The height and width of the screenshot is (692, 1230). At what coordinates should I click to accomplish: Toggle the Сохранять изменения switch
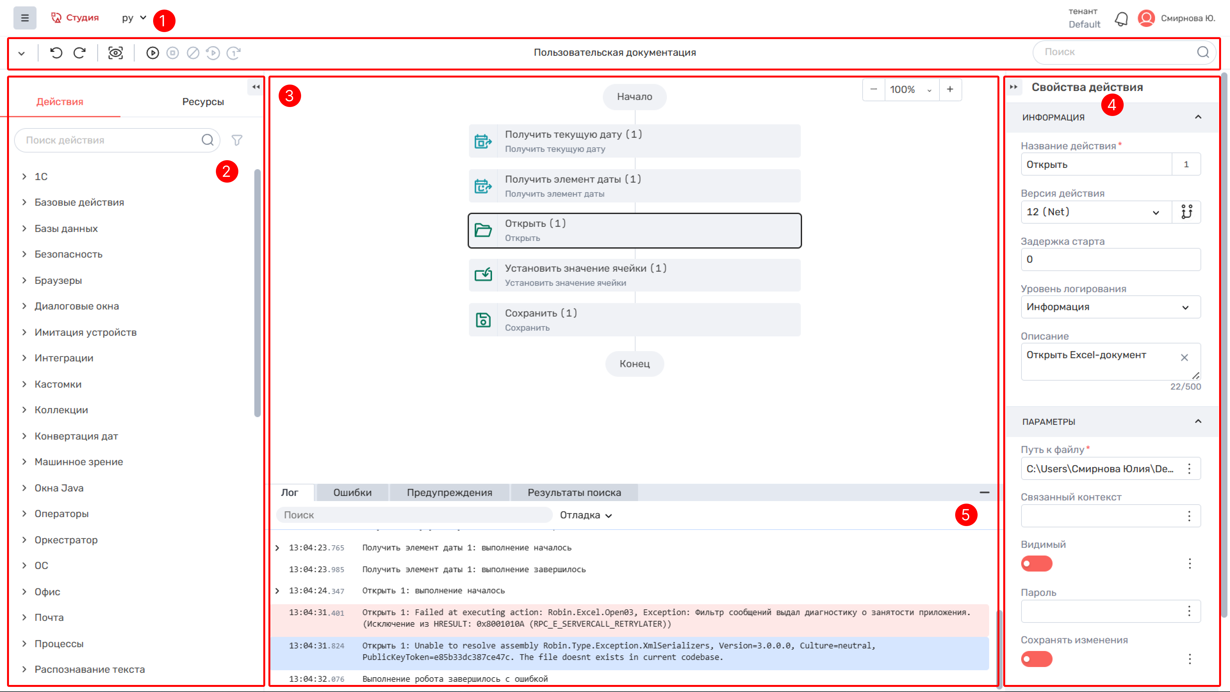pos(1036,659)
